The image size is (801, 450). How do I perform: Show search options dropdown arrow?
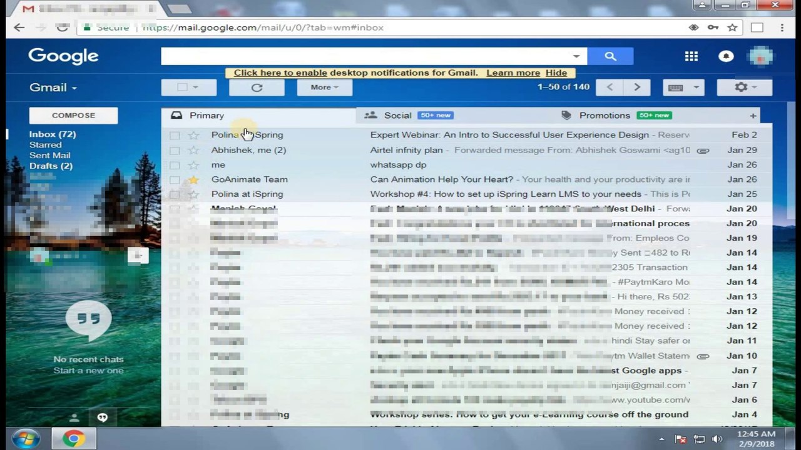[x=576, y=56]
